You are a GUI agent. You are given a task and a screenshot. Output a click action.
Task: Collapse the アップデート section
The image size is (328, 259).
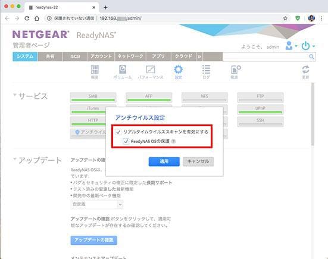point(15,159)
